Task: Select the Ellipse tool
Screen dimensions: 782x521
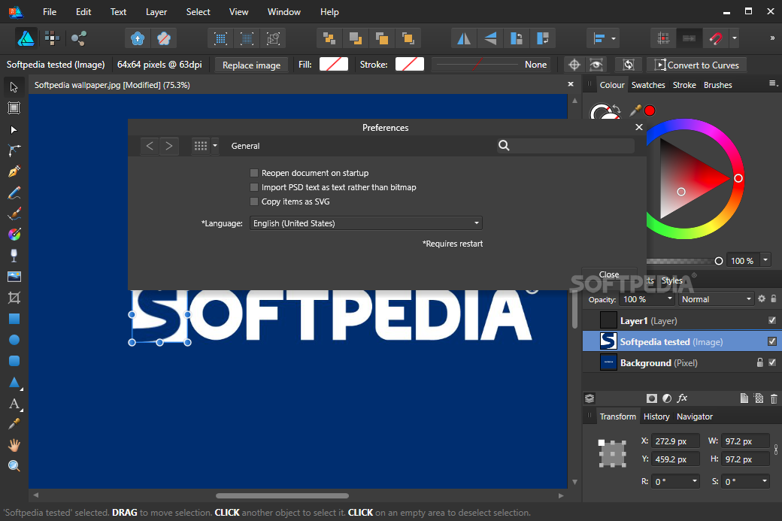Action: click(14, 340)
